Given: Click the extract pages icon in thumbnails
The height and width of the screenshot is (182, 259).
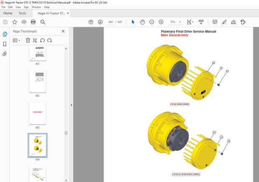Looking at the screenshot, I should 35,40.
